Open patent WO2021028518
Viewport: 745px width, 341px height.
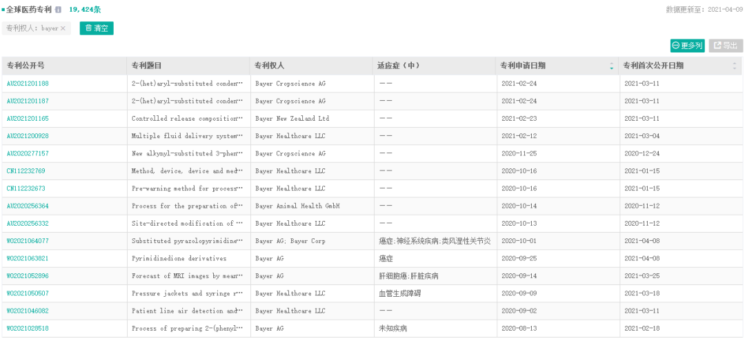28,329
